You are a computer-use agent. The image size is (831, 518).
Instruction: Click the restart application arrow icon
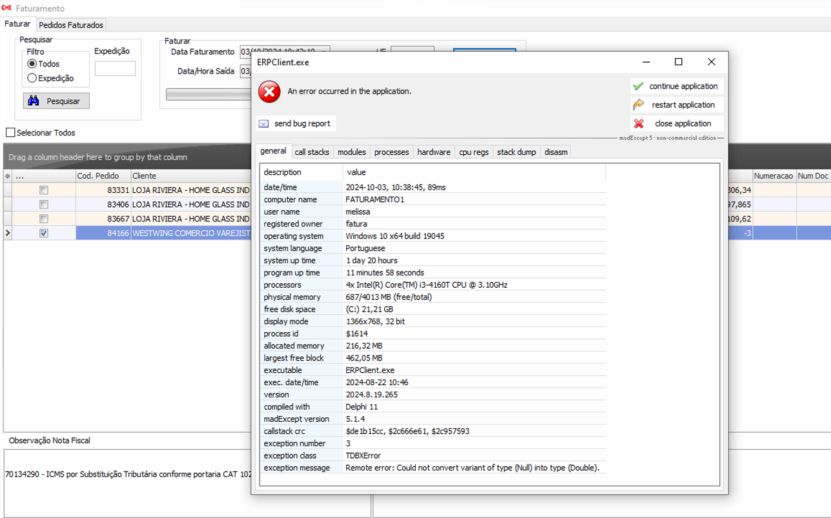click(x=639, y=105)
